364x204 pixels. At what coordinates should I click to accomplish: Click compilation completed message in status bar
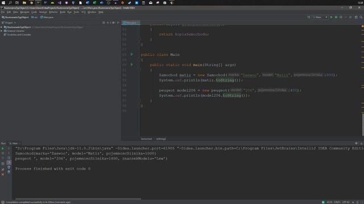[x=38, y=202]
